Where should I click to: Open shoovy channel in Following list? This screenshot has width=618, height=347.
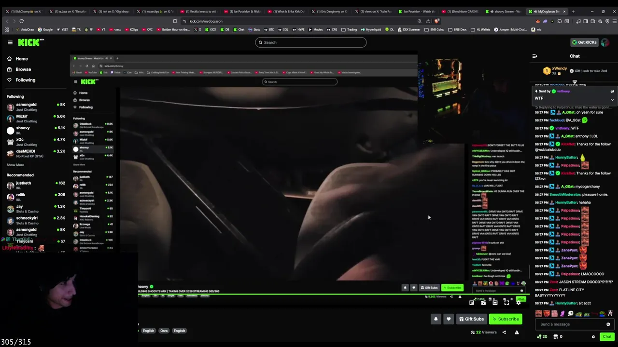click(36, 130)
